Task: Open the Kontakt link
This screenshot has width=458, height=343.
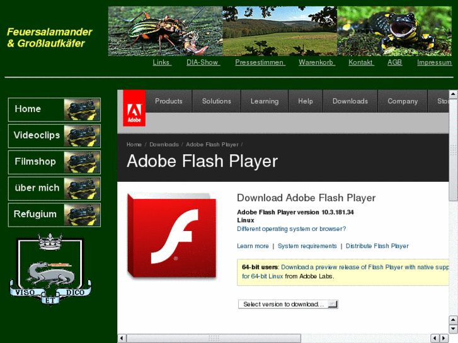Action: coord(361,62)
